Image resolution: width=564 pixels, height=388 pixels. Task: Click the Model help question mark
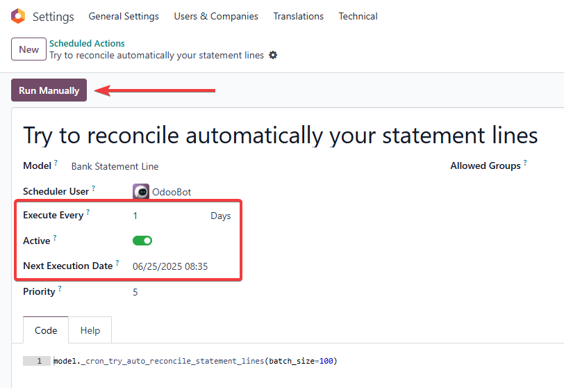56,163
